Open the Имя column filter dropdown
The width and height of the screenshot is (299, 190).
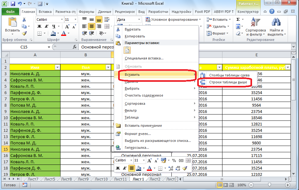(57, 67)
